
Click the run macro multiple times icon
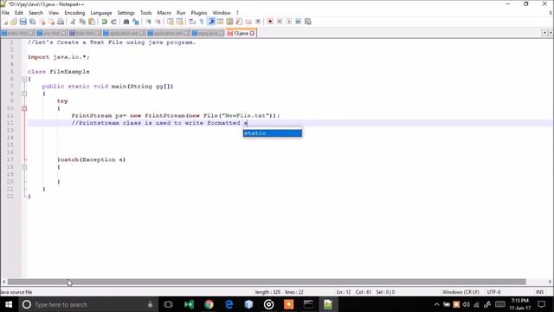click(x=299, y=22)
